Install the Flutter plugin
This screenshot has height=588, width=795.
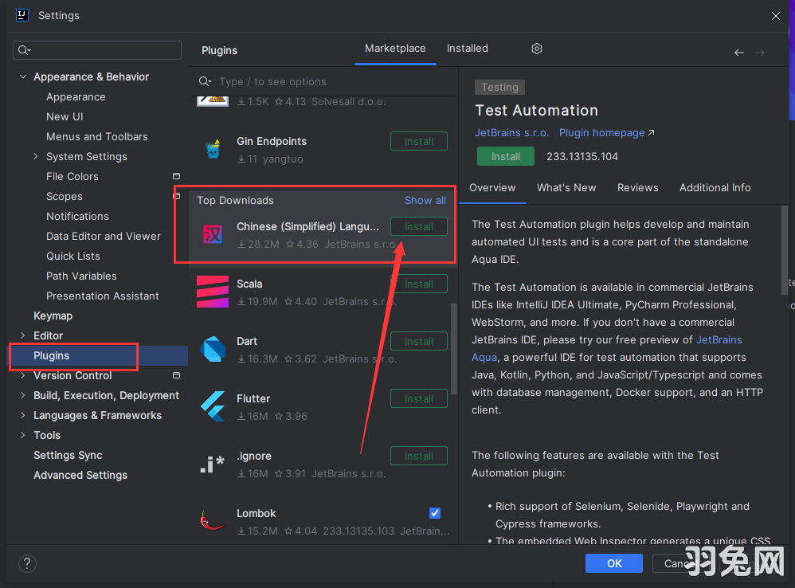pos(419,398)
